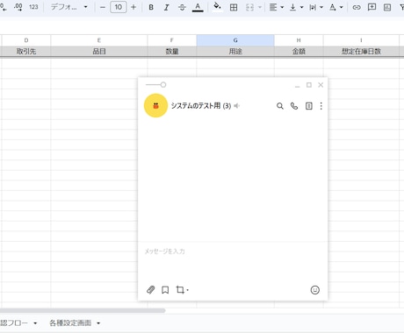Toggle the chat notification speaker icon

(x=237, y=106)
